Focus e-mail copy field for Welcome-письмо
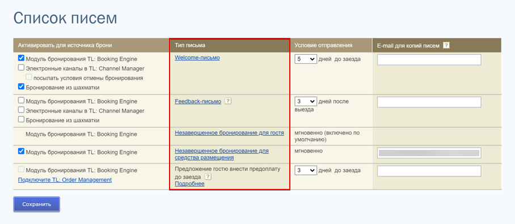Viewport: 515px width, 224px height. (429, 60)
